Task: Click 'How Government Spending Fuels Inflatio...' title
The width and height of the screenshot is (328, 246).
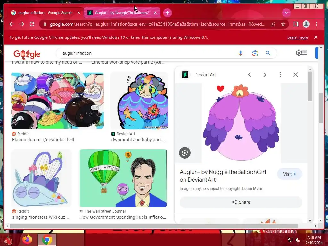Action: pyautogui.click(x=123, y=217)
